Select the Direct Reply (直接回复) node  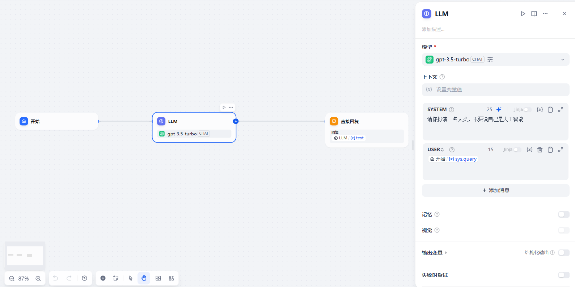pyautogui.click(x=367, y=130)
